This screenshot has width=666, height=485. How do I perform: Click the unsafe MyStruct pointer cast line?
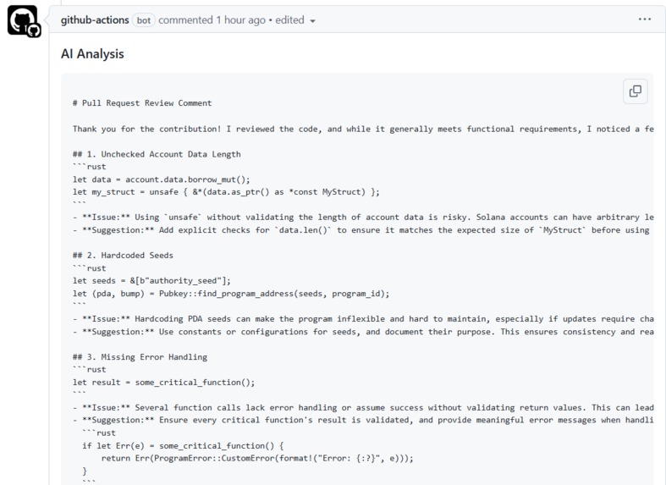226,192
